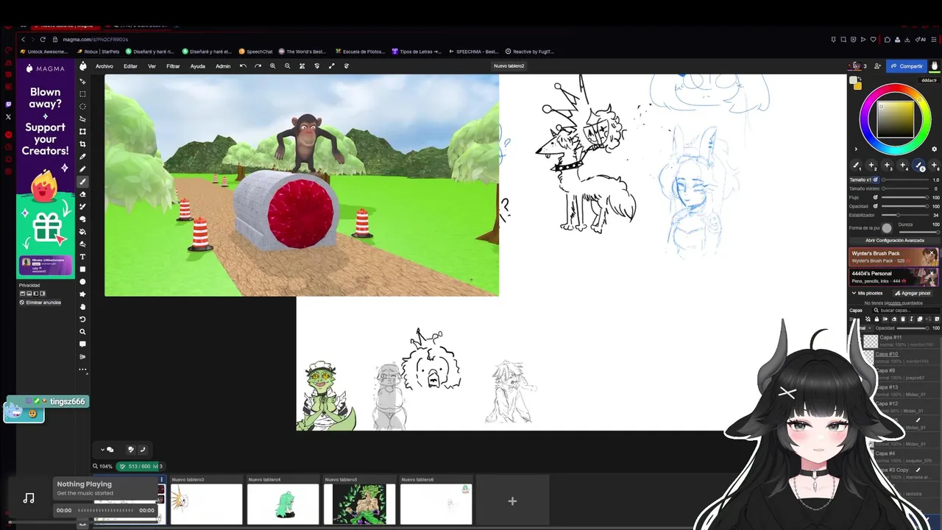Toggle pressure control for Flujo
This screenshot has height=530, width=942.
pos(876,197)
